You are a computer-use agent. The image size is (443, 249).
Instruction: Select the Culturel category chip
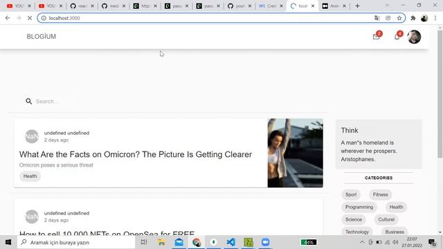386,219
